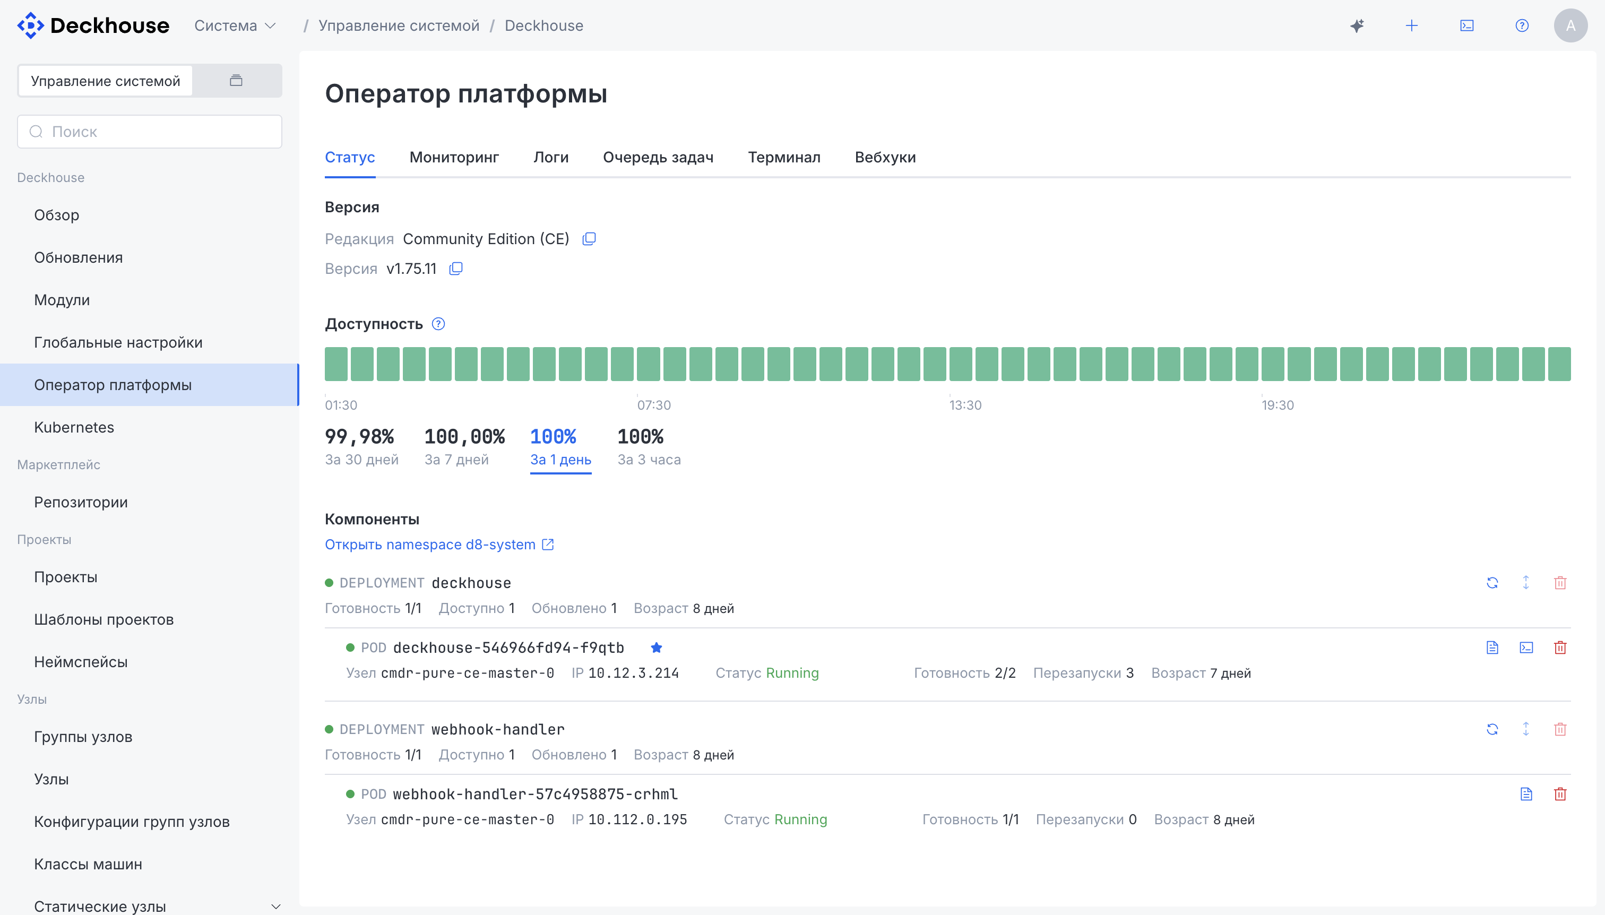
Task: Open the Терминал tab
Action: 783,157
